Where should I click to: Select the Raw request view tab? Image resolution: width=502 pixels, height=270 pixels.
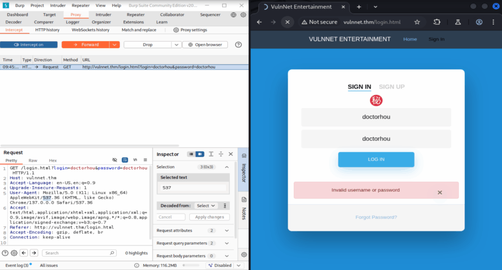coord(33,161)
